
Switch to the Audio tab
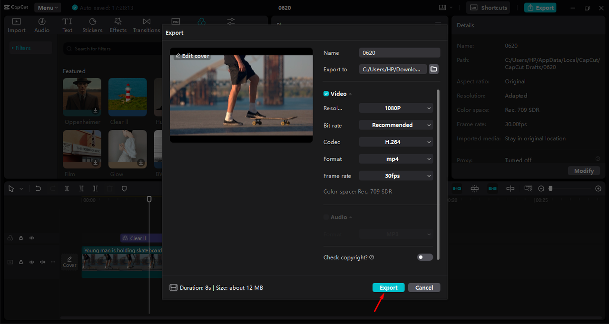(x=42, y=25)
